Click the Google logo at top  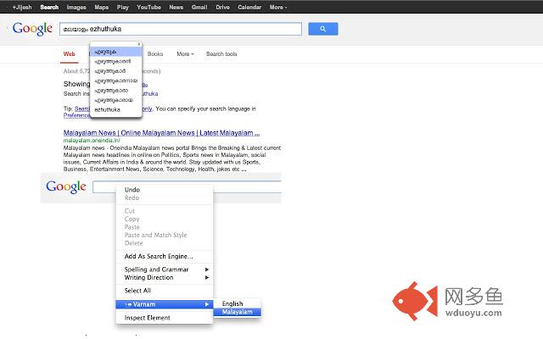[32, 29]
